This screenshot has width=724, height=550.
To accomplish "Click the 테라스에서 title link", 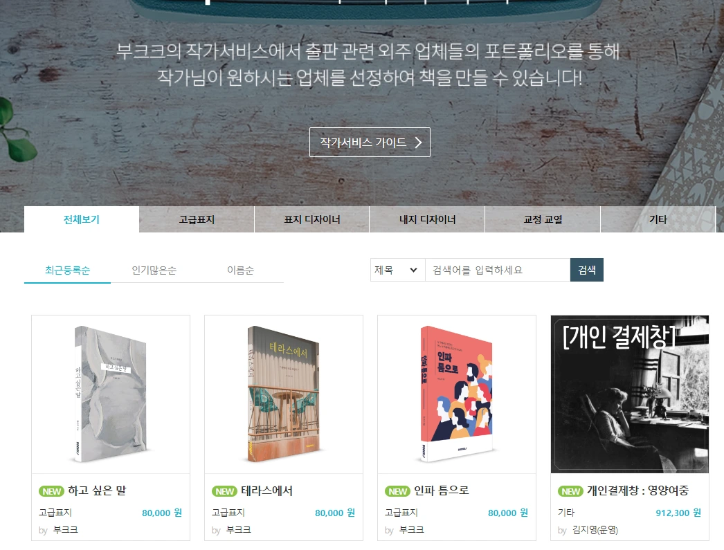I will (266, 491).
